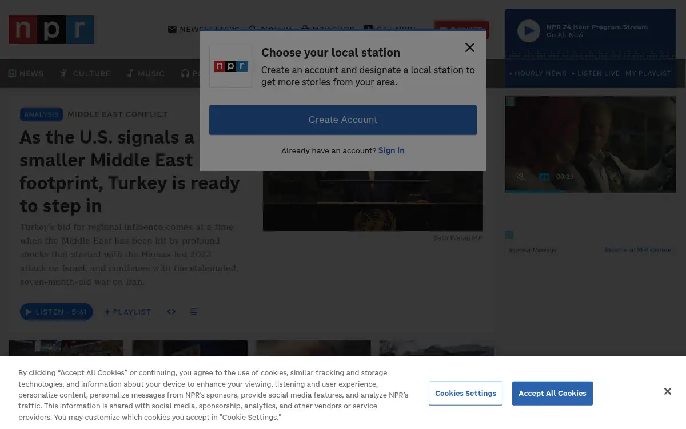This screenshot has height=429, width=686.
Task: Close the Choose your local station dialog
Action: point(470,47)
